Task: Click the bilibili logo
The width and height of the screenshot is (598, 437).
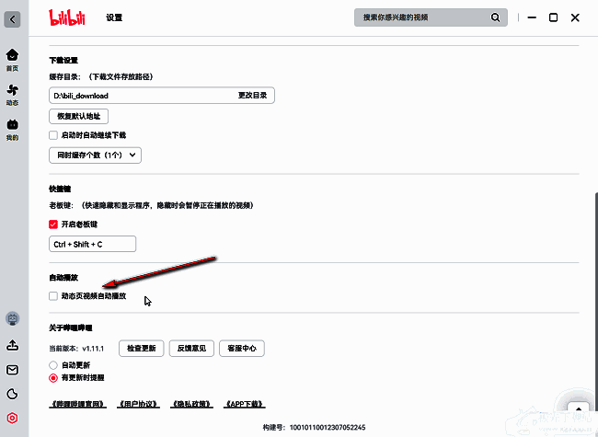Action: tap(67, 17)
